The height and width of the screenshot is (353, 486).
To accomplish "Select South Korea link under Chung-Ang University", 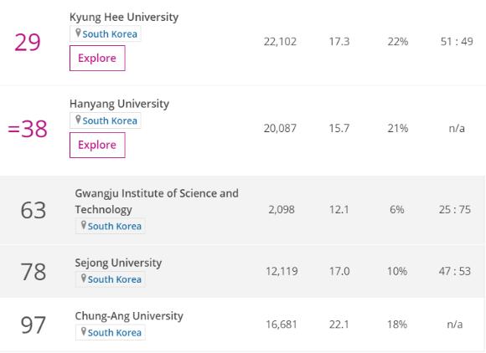I will (114, 333).
